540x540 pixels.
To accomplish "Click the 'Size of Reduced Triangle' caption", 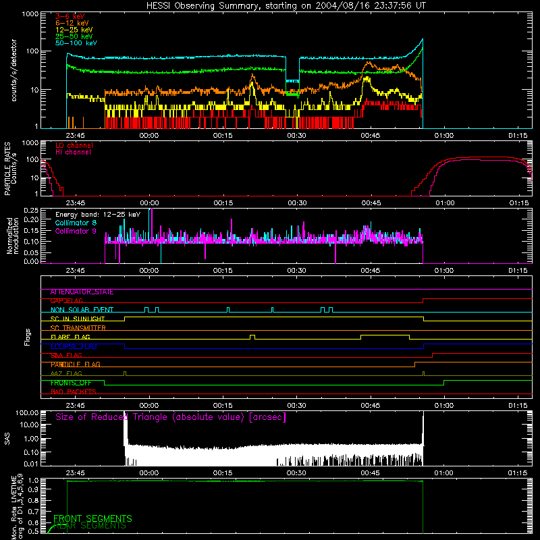I will pyautogui.click(x=171, y=417).
